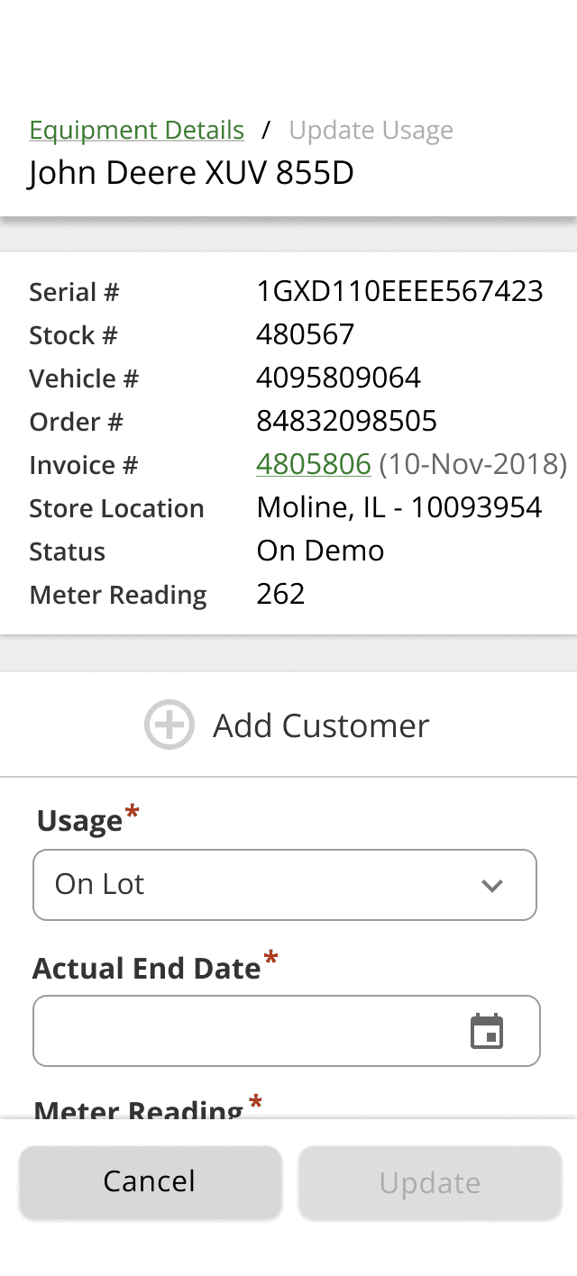
Task: Click order number 84832098505
Action: (347, 421)
